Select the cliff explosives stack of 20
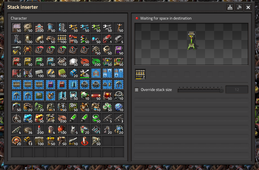 point(73,73)
